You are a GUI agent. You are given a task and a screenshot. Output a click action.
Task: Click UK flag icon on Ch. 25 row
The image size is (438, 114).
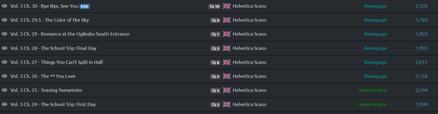[x=227, y=90]
